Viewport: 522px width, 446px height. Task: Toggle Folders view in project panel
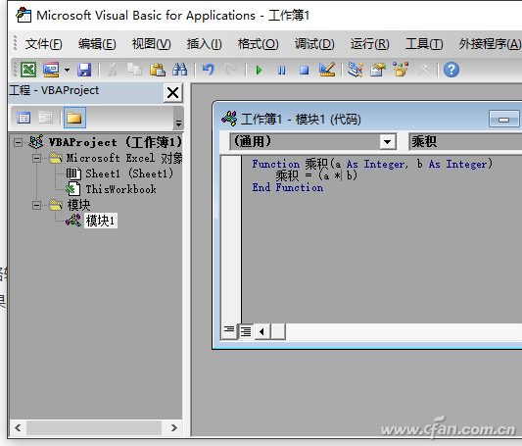click(x=74, y=118)
